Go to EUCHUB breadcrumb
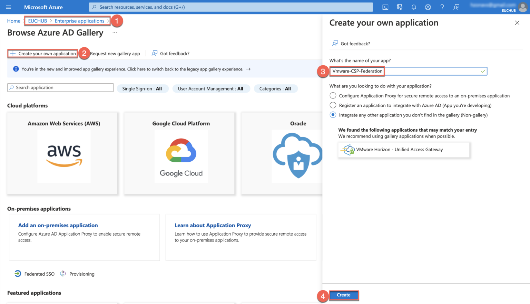Screen dimensions: 530x304 (x=38, y=21)
